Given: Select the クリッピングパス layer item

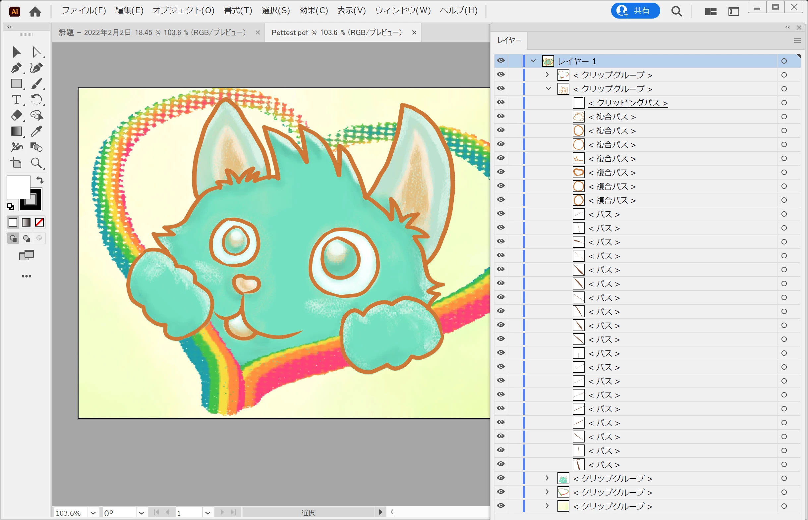Looking at the screenshot, I should coord(628,103).
